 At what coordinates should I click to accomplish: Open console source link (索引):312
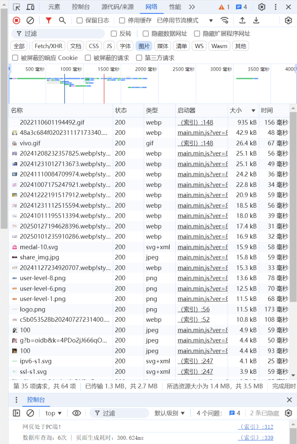(x=255, y=427)
